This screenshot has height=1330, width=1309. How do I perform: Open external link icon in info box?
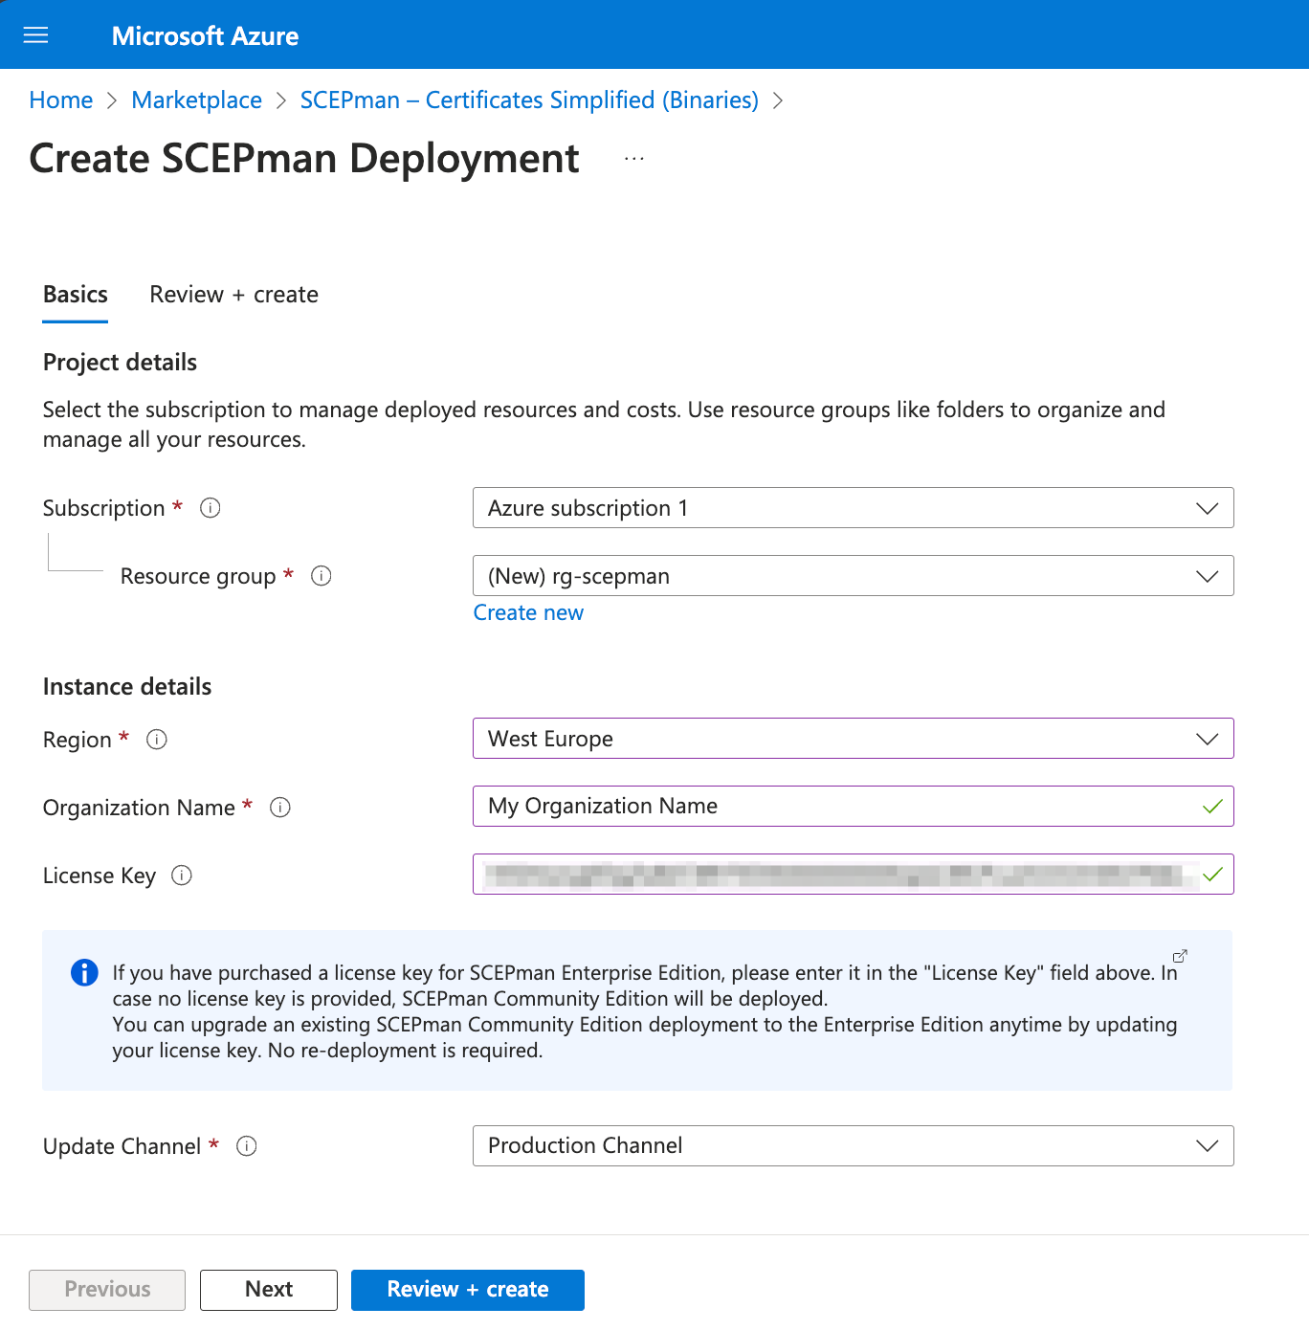pyautogui.click(x=1180, y=956)
